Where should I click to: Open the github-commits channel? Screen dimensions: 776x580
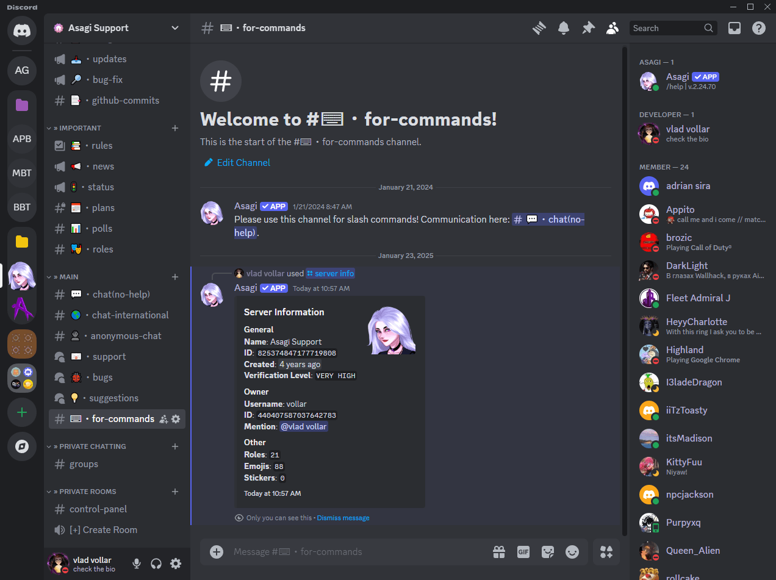[117, 101]
